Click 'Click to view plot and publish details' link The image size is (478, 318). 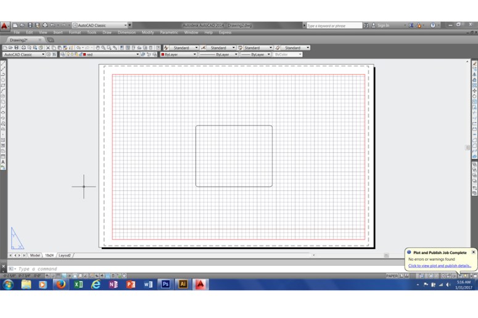(440, 266)
